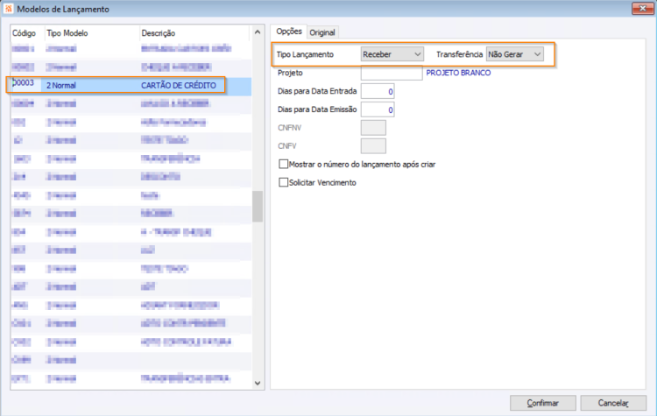This screenshot has height=416, width=657.
Task: Click the list scroll down arrow
Action: coord(258,383)
